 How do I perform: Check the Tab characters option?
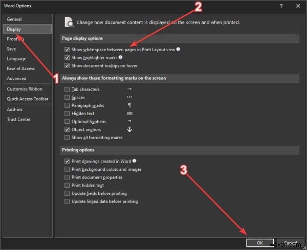click(67, 89)
